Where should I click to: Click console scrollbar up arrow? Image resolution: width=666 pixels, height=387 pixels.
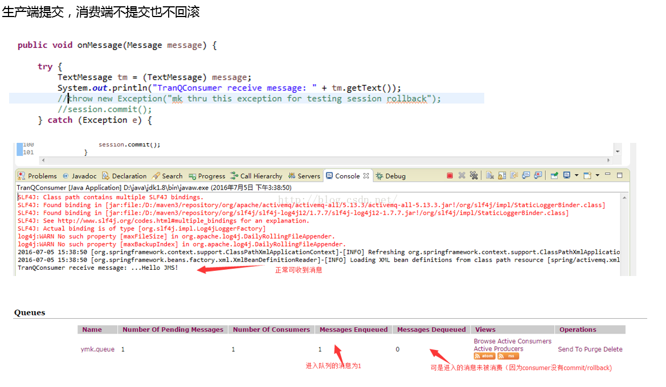point(624,197)
